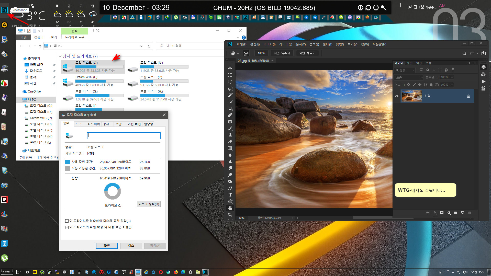Screen dimensions: 491x276
Task: Select the Blur water drop tool
Action: [230, 155]
